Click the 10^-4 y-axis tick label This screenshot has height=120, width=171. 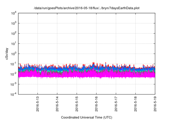[x=13, y=94]
